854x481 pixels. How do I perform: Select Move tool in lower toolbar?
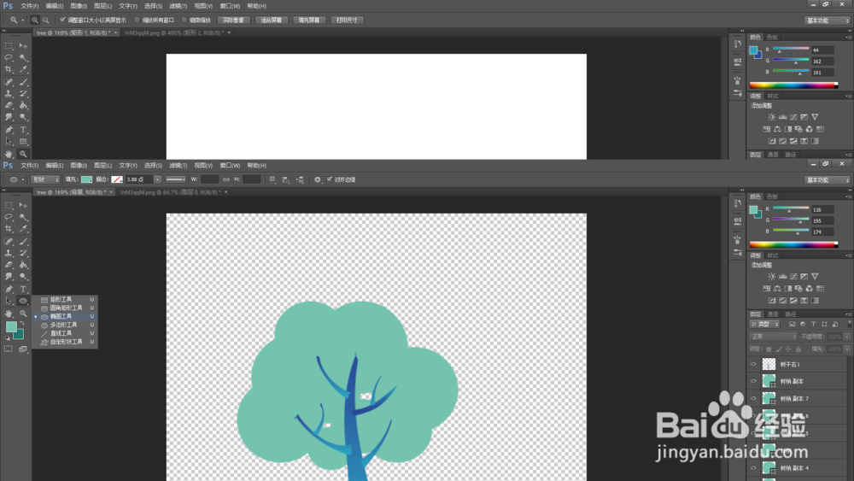(23, 205)
